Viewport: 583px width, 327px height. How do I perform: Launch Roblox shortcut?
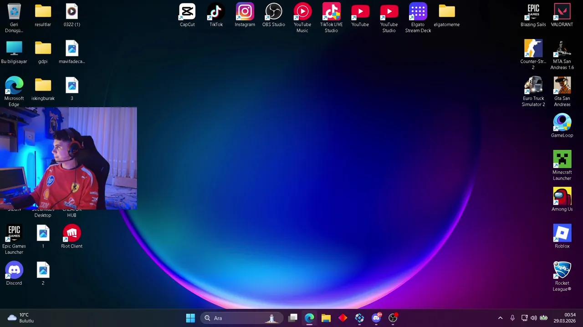click(562, 237)
